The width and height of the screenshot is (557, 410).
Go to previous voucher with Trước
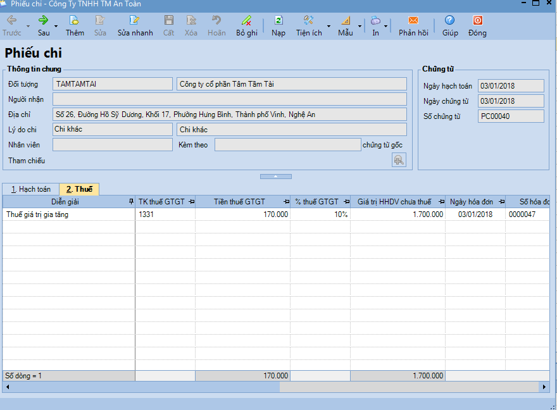click(x=12, y=26)
